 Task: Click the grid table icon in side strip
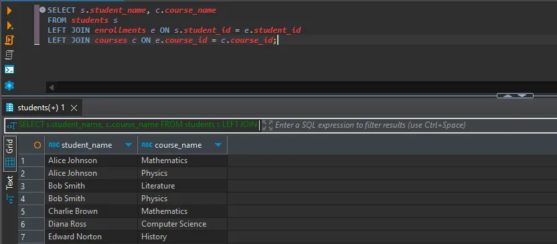[10, 162]
